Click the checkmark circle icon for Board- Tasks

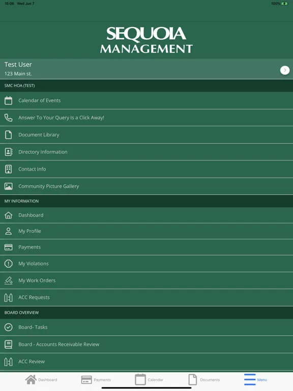click(8, 327)
